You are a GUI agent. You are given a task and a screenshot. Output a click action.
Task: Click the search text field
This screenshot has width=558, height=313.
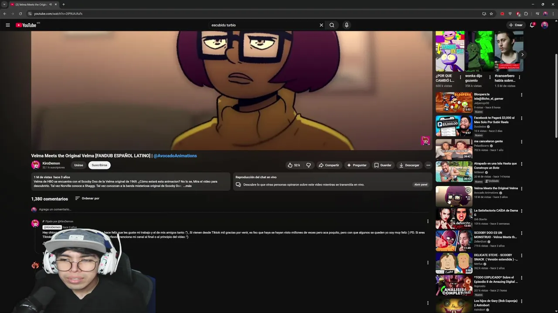pyautogui.click(x=264, y=25)
